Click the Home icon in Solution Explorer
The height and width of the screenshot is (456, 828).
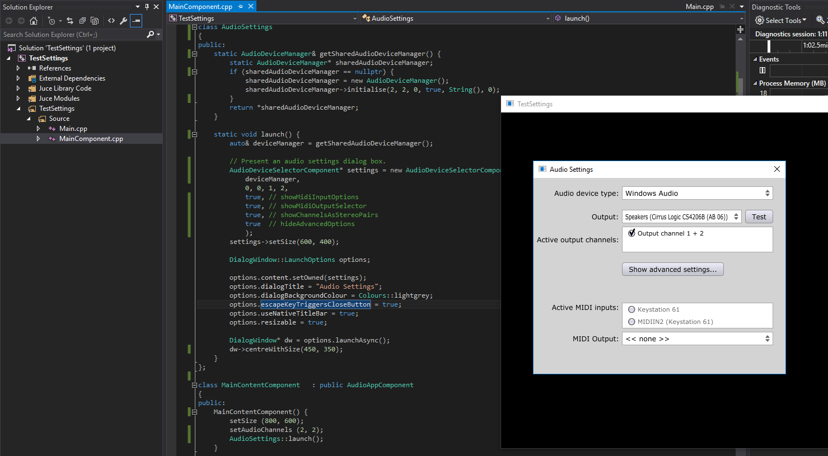click(34, 21)
